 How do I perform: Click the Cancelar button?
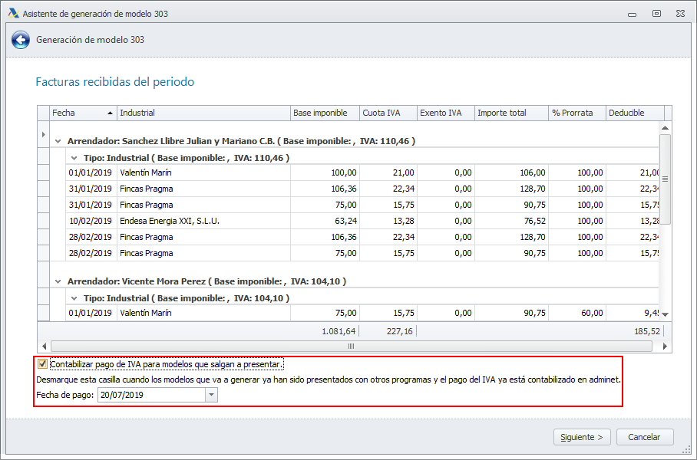[644, 437]
